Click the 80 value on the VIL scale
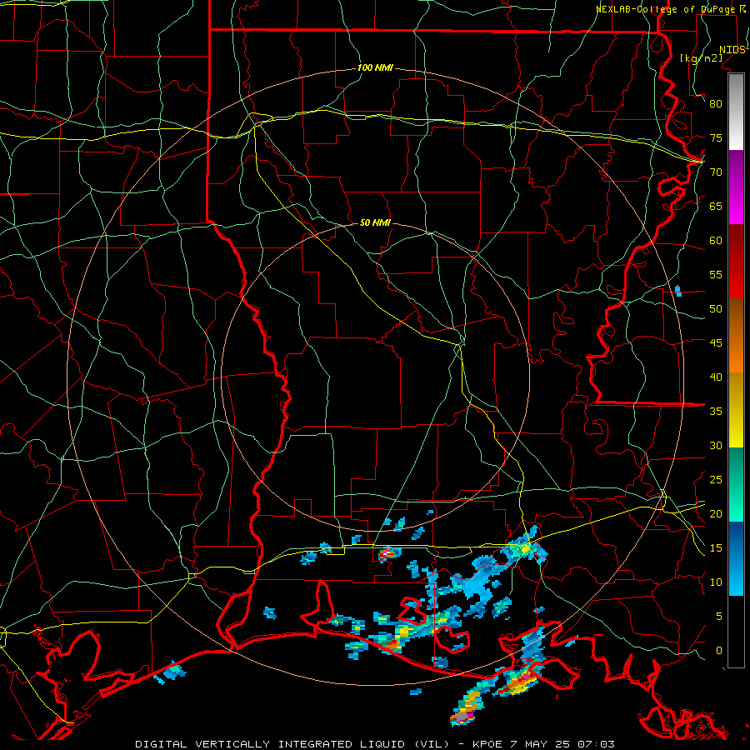Viewport: 750px width, 750px height. (x=716, y=104)
